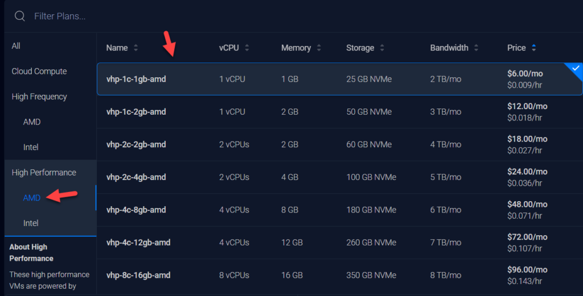Sort plans by Memory column arrows
The width and height of the screenshot is (583, 296).
pyautogui.click(x=319, y=48)
